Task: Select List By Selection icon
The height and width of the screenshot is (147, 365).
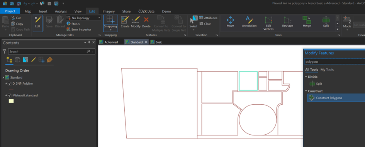Action: (x=25, y=60)
